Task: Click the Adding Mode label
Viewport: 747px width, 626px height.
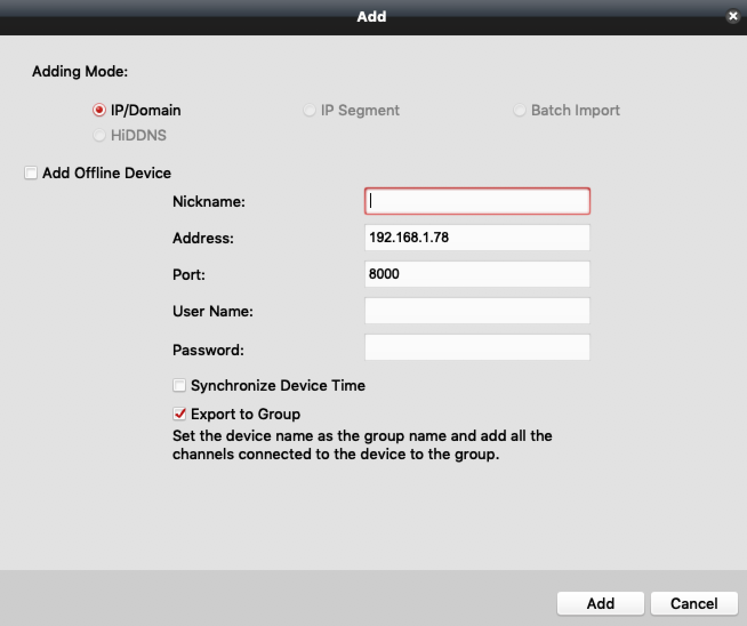Action: click(80, 71)
